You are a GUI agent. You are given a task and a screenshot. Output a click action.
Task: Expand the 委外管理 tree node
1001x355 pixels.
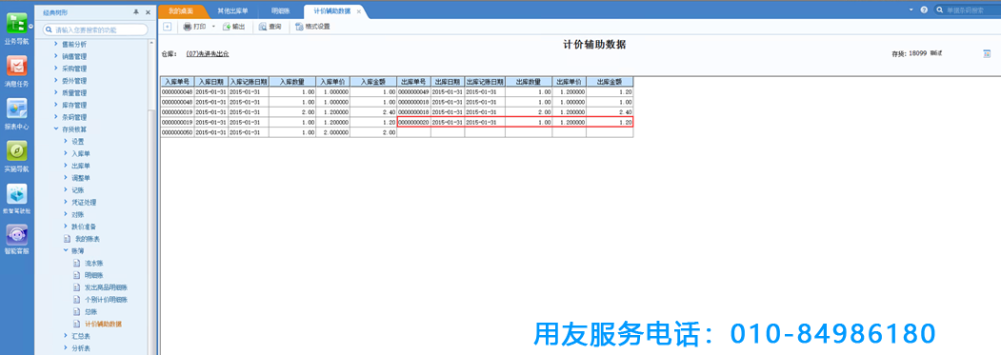tap(55, 81)
